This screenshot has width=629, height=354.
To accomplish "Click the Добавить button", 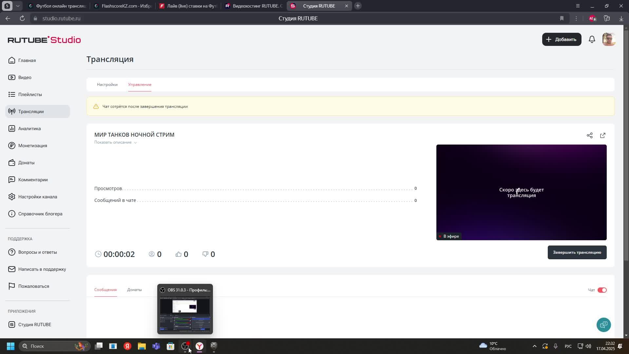I will point(562,39).
